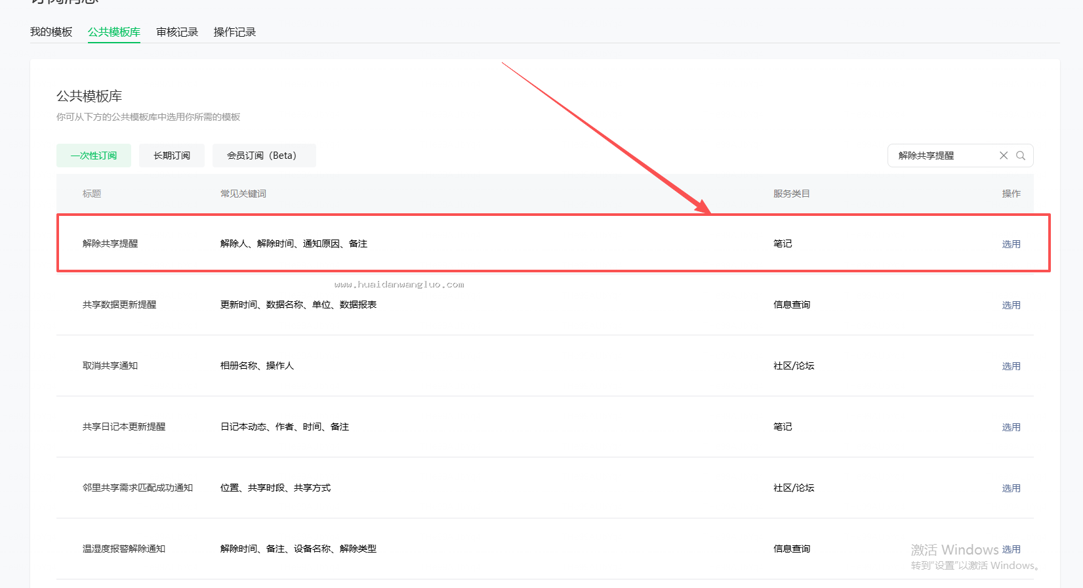Click 选用 for 取消共享通知 template
Screen dimensions: 1083x588
point(1011,366)
